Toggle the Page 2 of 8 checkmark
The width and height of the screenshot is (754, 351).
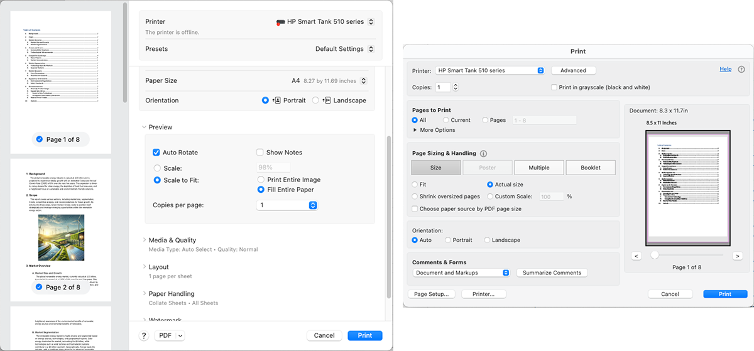[x=40, y=288]
